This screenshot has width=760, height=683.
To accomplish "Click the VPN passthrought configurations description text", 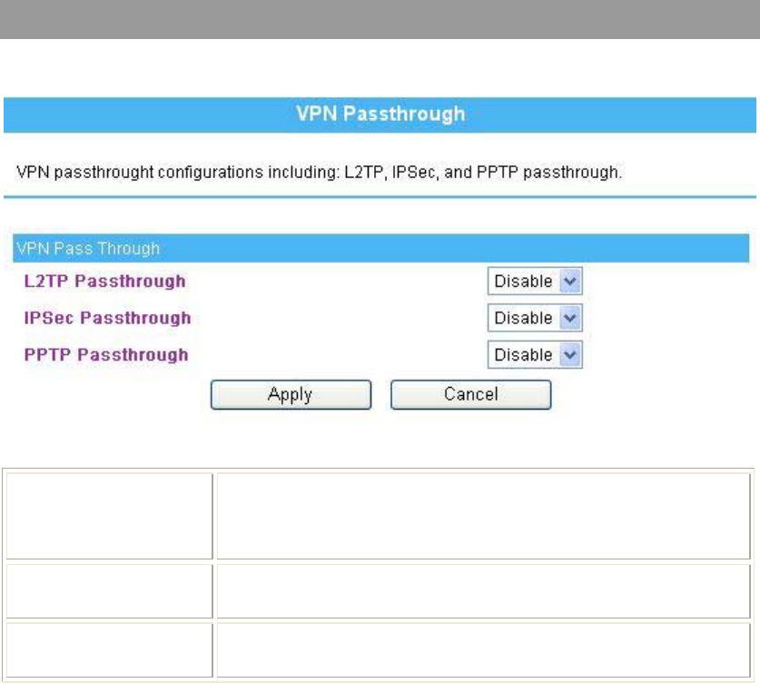I will pyautogui.click(x=319, y=172).
